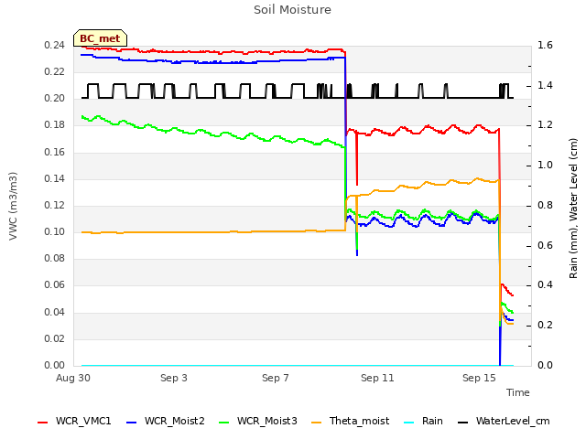
Task: Click the Sep 7 tick label
Action: [x=276, y=378]
